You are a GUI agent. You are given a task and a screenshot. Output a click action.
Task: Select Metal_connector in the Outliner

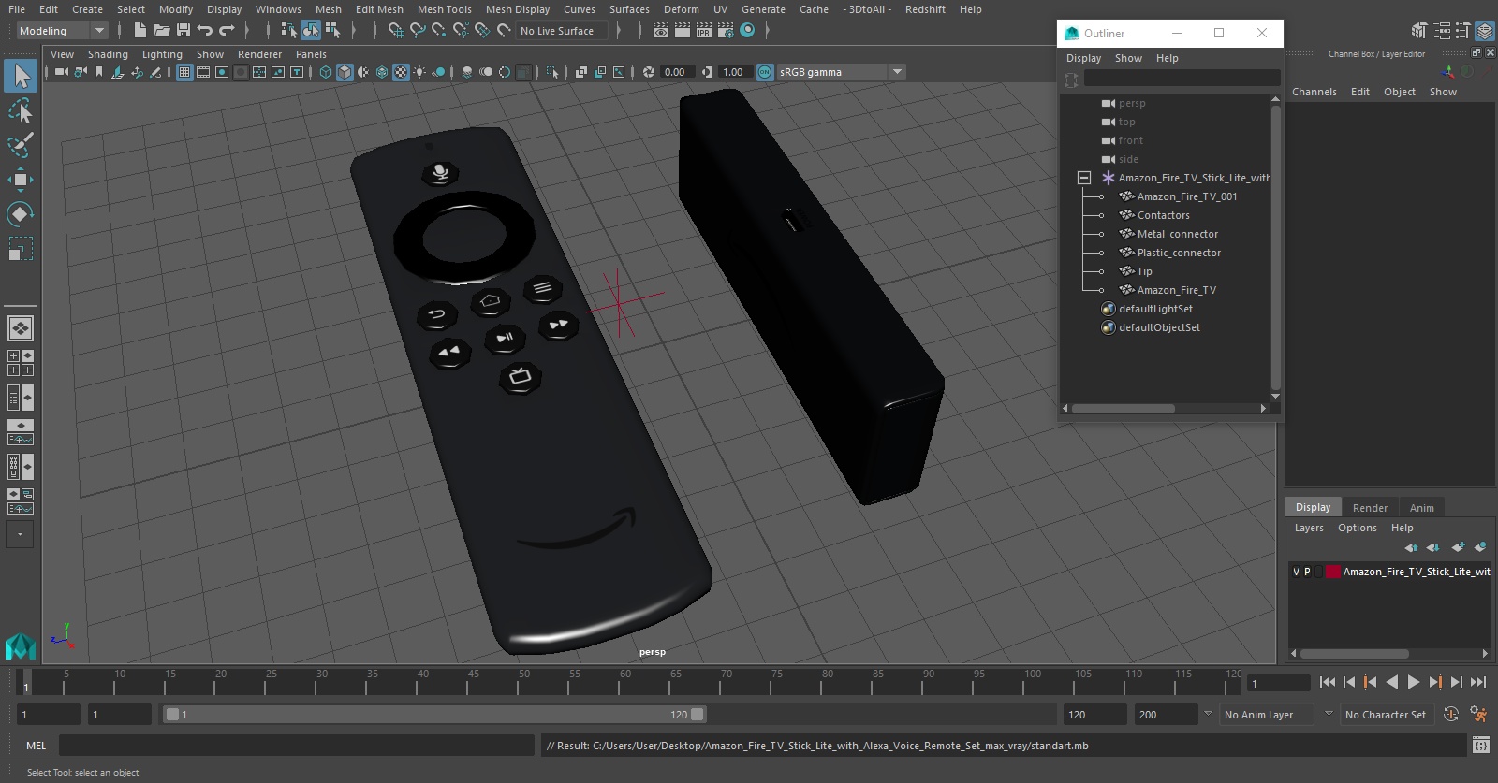(1177, 234)
